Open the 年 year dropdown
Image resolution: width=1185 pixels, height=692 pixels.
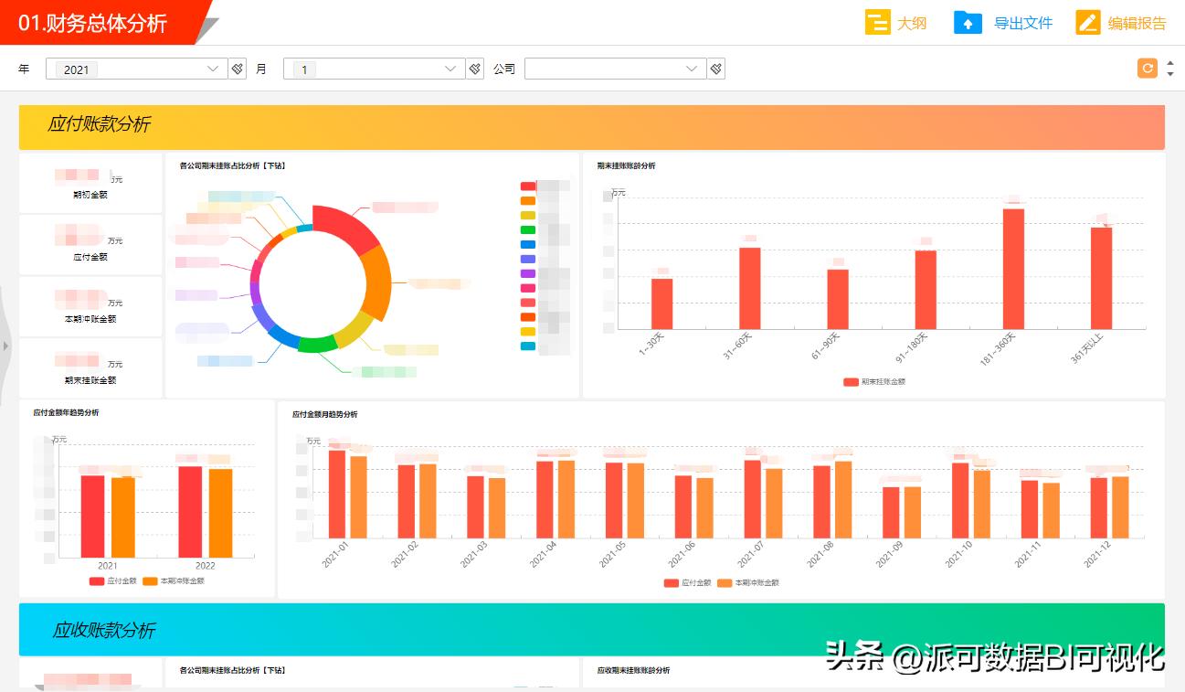click(212, 68)
